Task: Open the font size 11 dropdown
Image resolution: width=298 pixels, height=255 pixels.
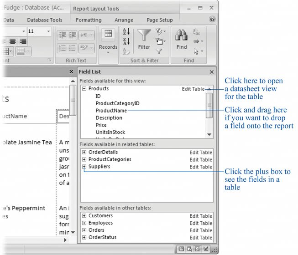Action: coord(48,31)
